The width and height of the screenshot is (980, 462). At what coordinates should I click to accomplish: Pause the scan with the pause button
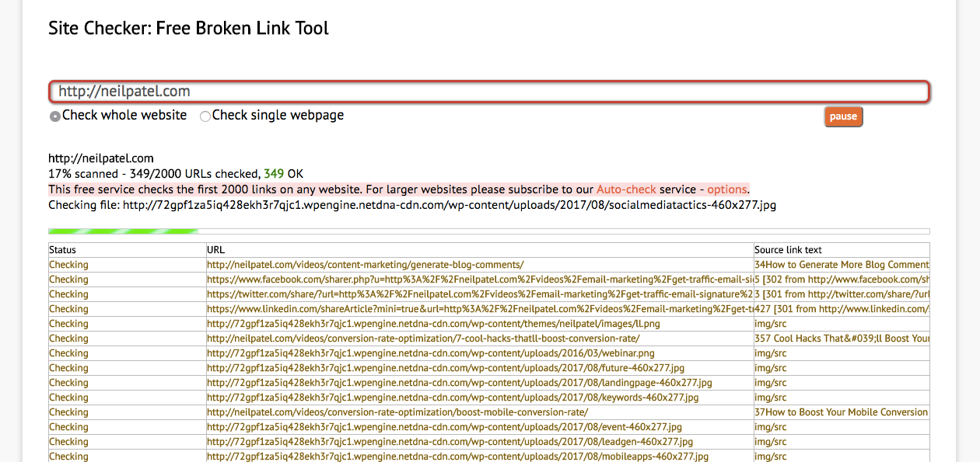coord(843,116)
